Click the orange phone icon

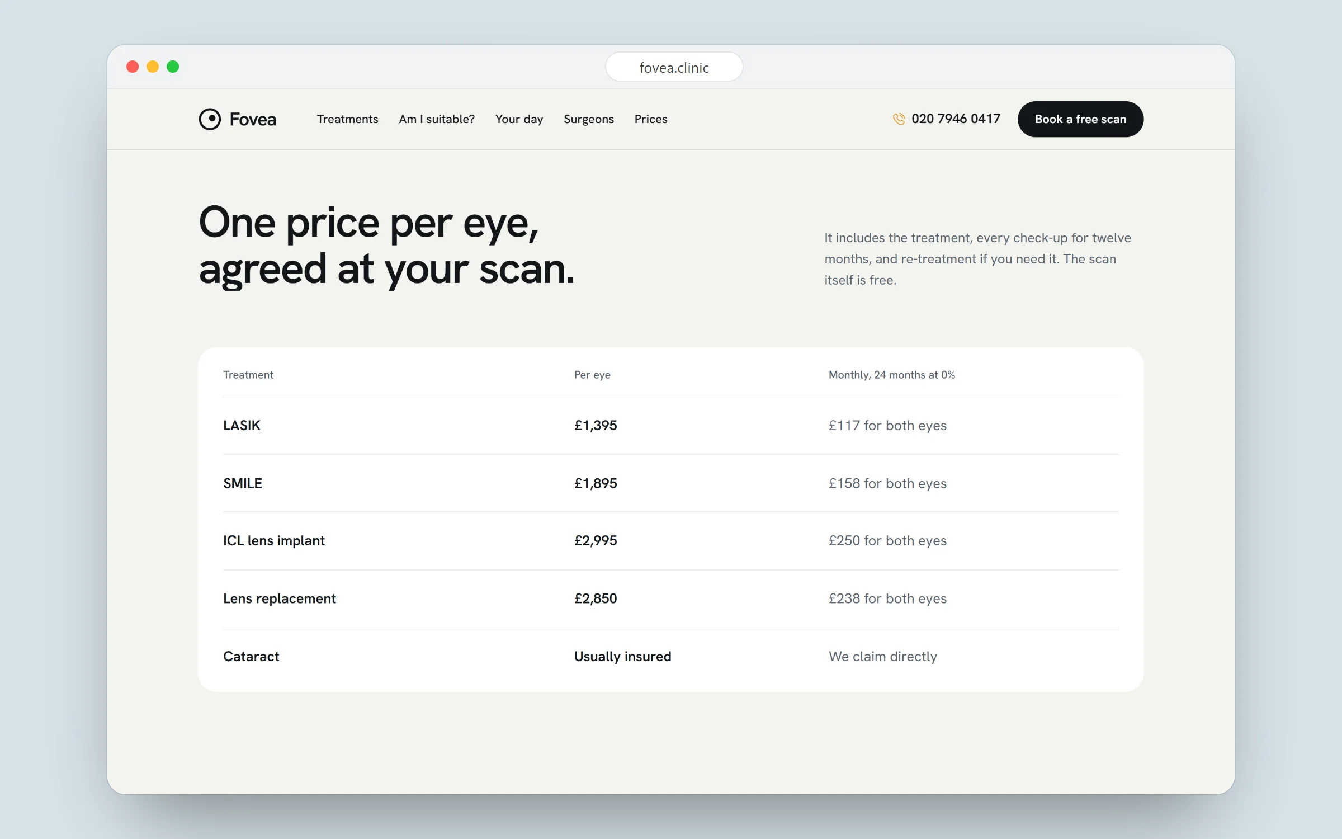pos(899,119)
